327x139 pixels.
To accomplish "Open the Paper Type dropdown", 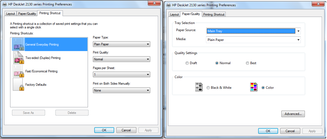I will click(x=121, y=44).
